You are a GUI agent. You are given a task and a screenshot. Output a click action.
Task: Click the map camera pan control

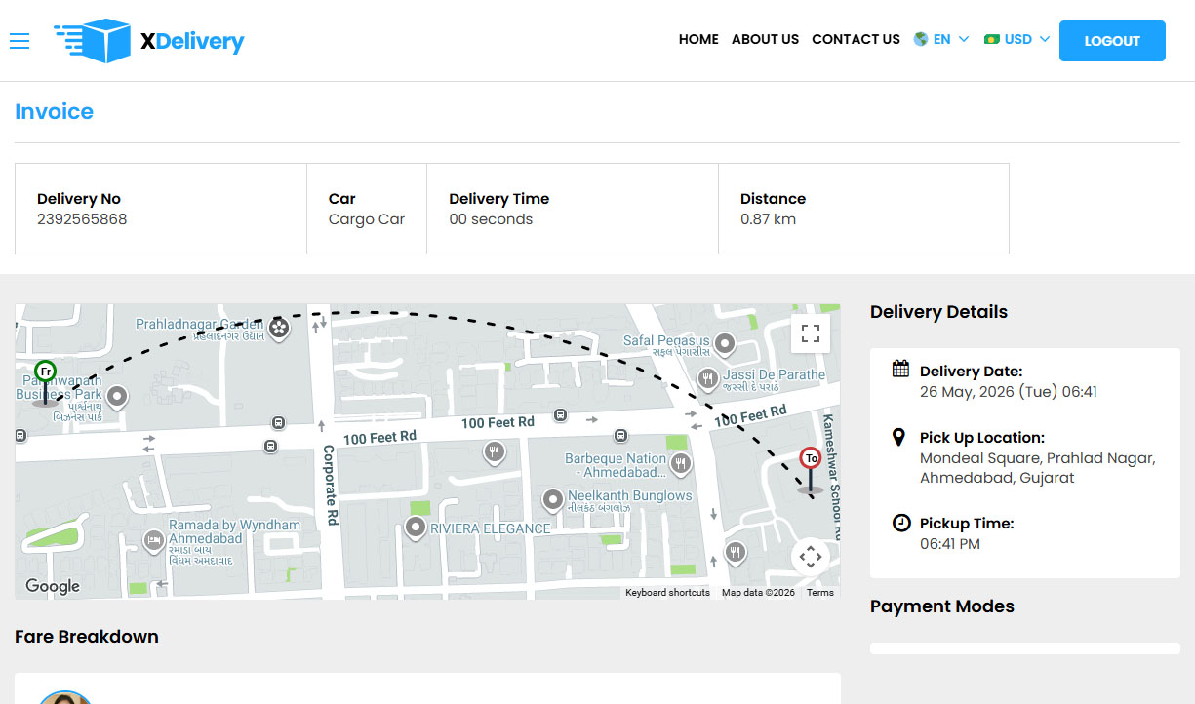pos(811,558)
